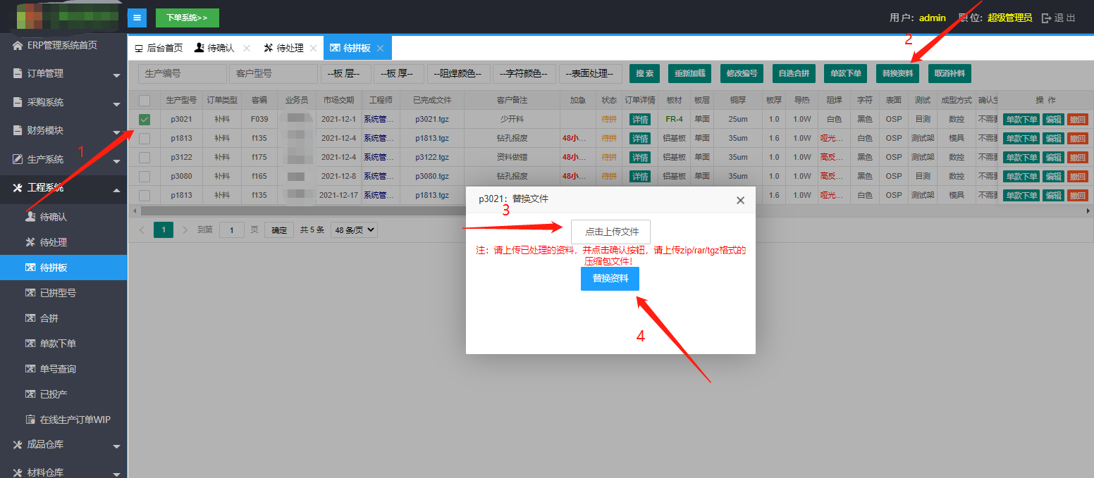Click the 点击上传文件 upload button
Screen dimensions: 1094x478
click(610, 232)
